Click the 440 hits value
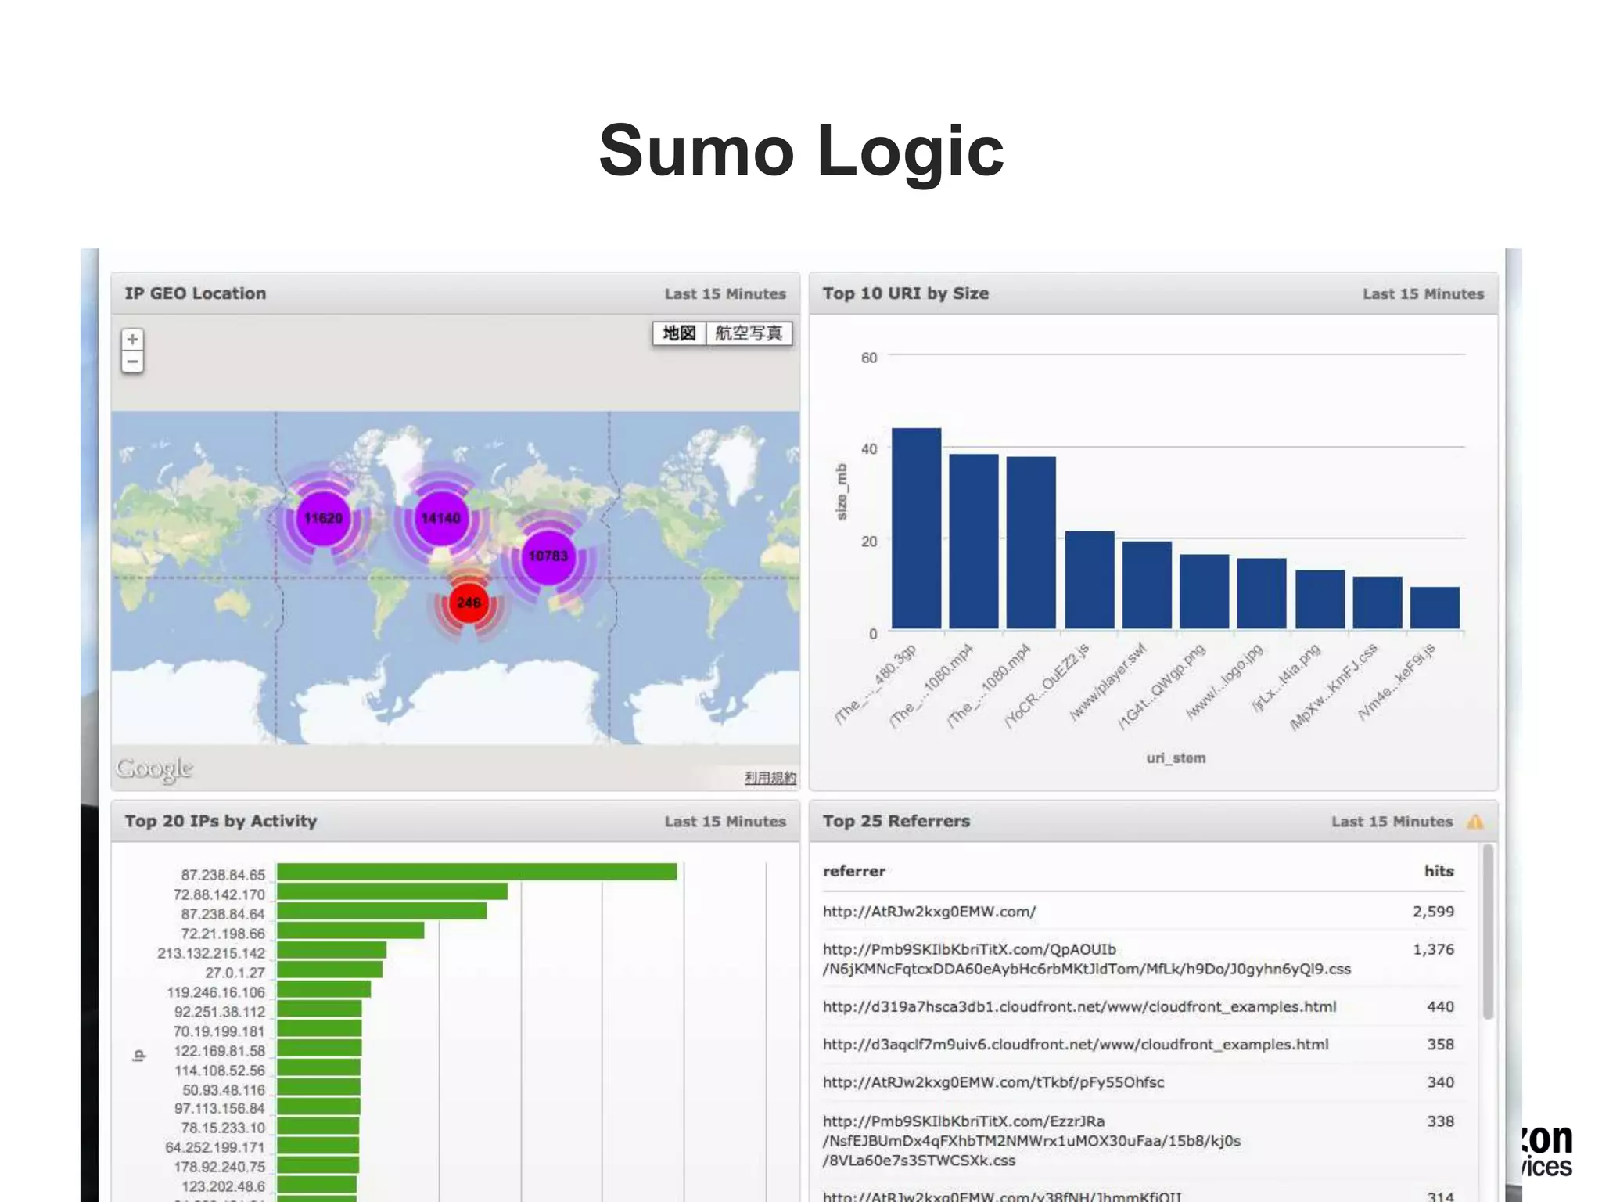This screenshot has height=1202, width=1602. [x=1440, y=1007]
